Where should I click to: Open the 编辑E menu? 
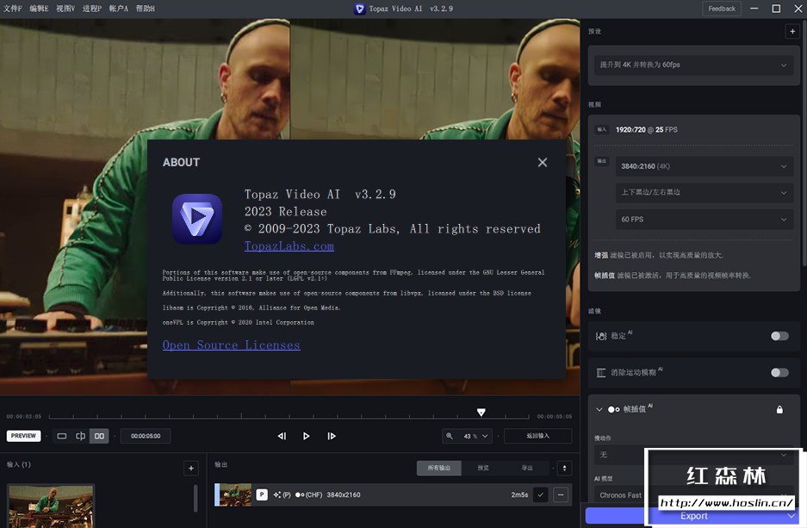point(39,9)
